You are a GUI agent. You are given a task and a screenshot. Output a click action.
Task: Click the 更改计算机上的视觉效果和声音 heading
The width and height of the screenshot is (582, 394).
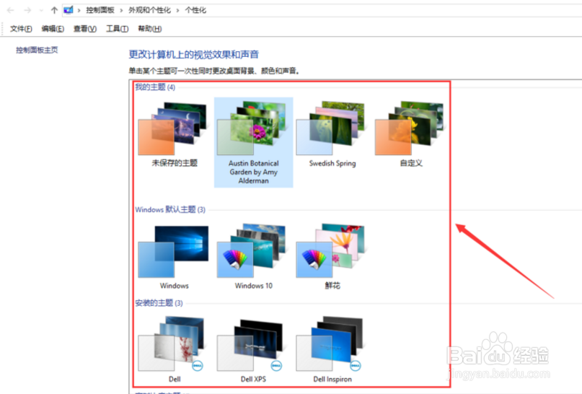pyautogui.click(x=194, y=55)
